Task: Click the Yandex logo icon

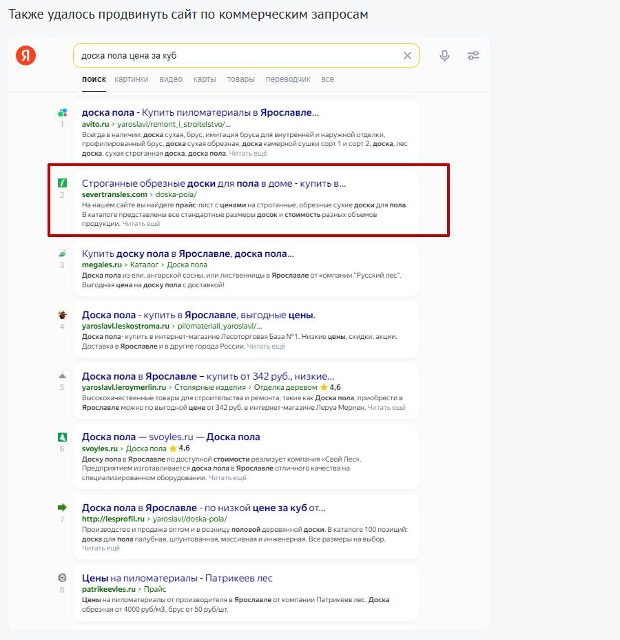Action: [26, 56]
